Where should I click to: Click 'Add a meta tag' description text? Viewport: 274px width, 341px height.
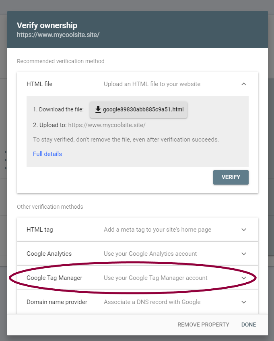tap(158, 230)
